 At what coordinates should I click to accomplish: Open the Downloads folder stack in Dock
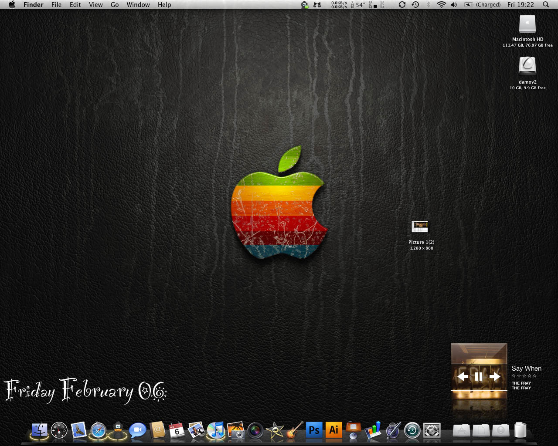click(x=501, y=430)
